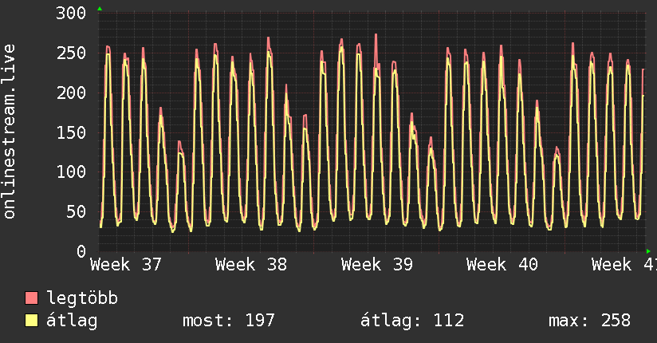The height and width of the screenshot is (343, 657).
Task: Click the Week 39 axis label
Action: pos(376,265)
